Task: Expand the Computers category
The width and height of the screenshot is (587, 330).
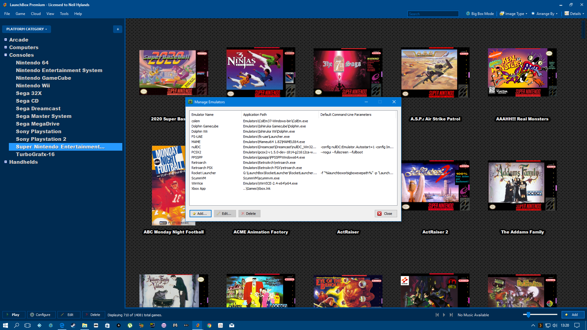Action: coord(6,47)
